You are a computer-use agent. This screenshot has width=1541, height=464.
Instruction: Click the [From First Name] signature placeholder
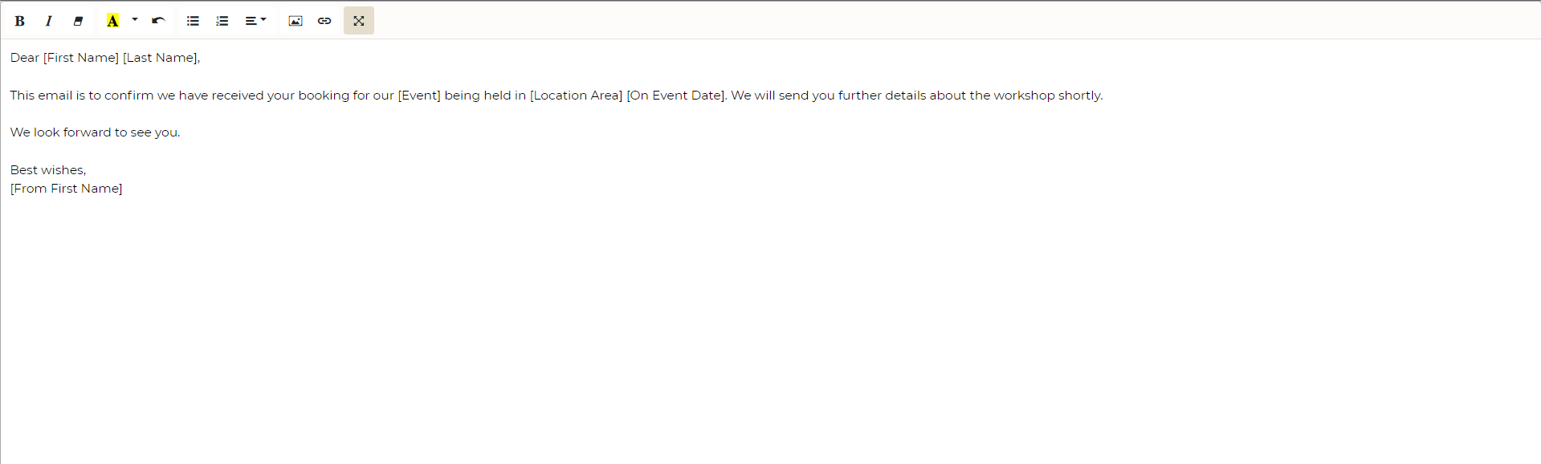point(67,189)
